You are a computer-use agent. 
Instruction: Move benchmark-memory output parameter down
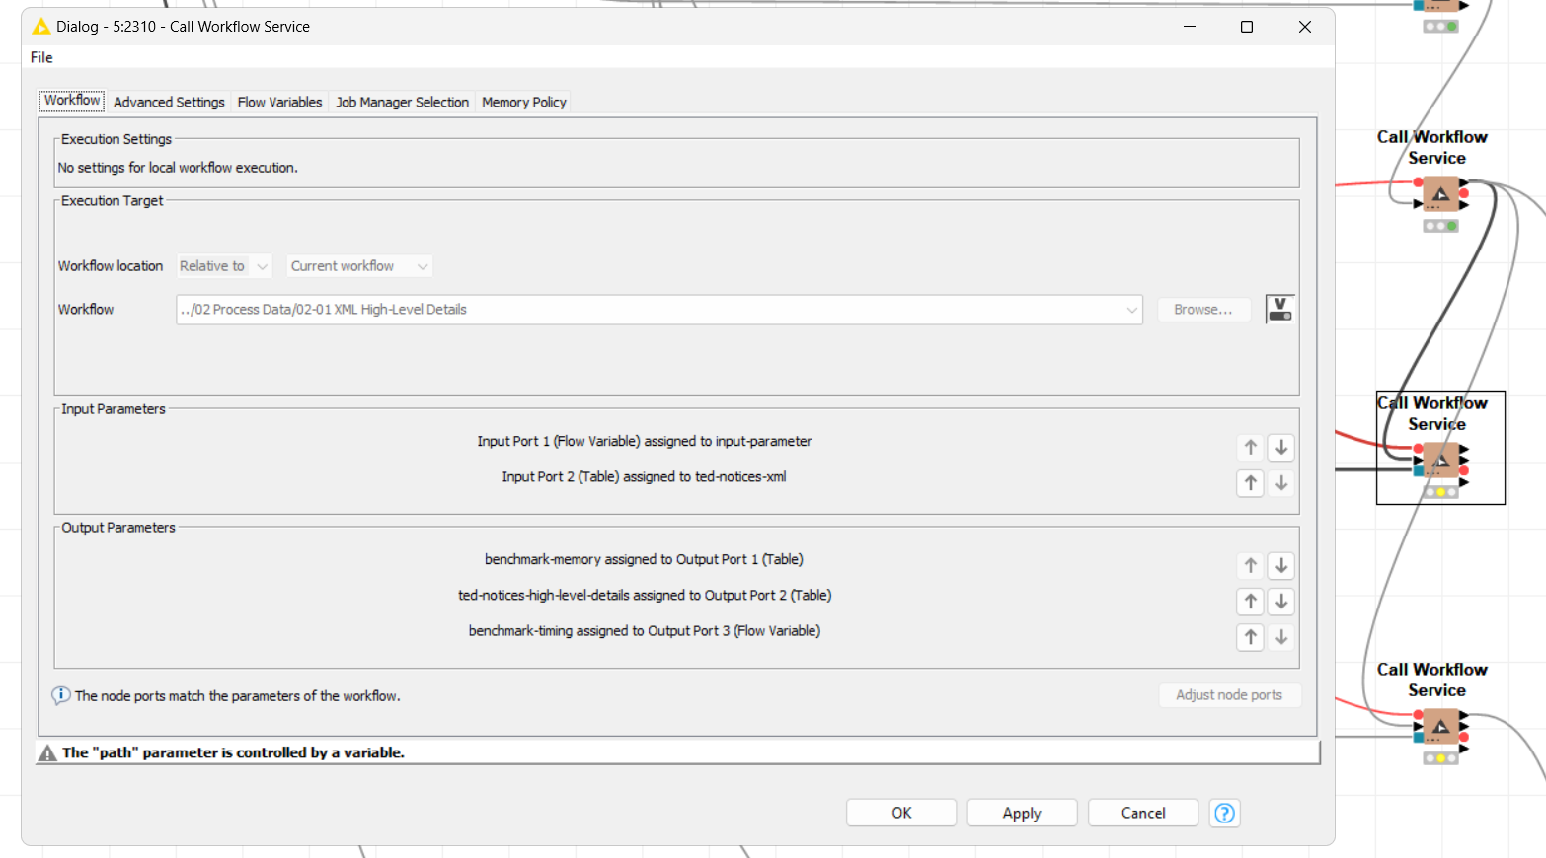[x=1280, y=566]
